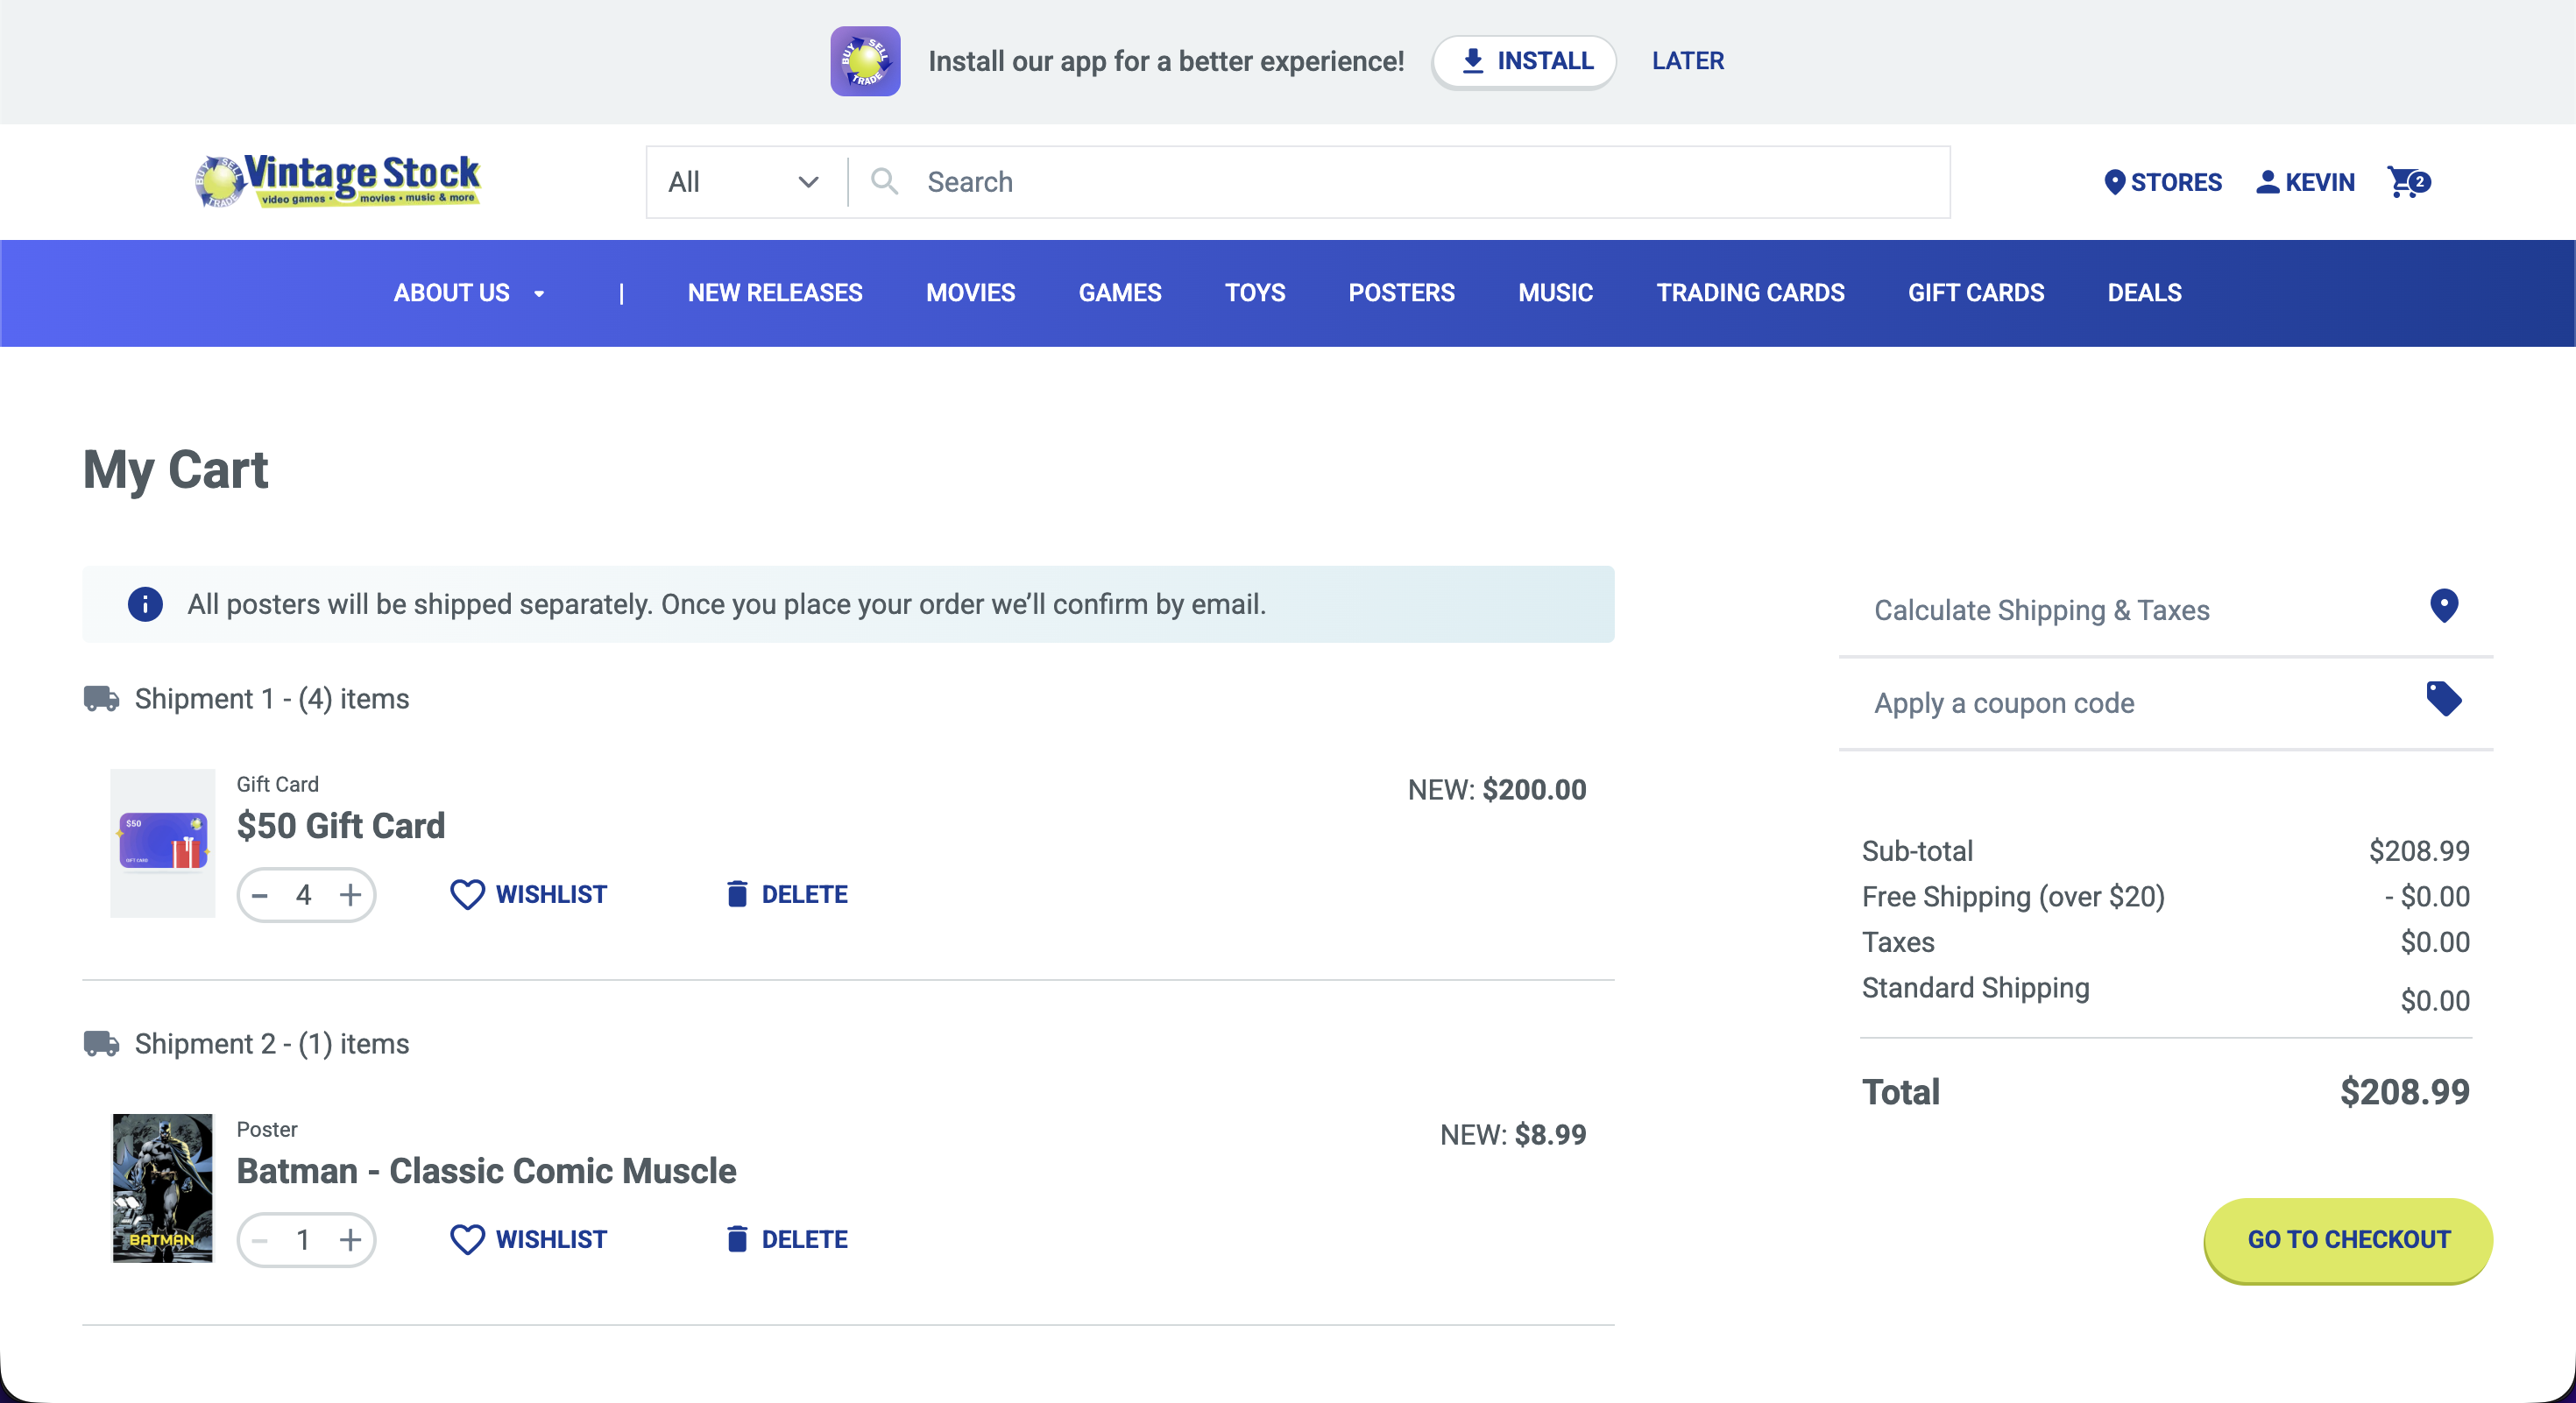Click Shipment 1 truck icon
This screenshot has width=2576, height=1403.
[x=101, y=699]
